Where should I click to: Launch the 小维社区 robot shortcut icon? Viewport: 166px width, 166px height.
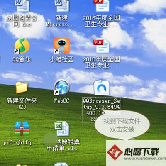click(61, 46)
